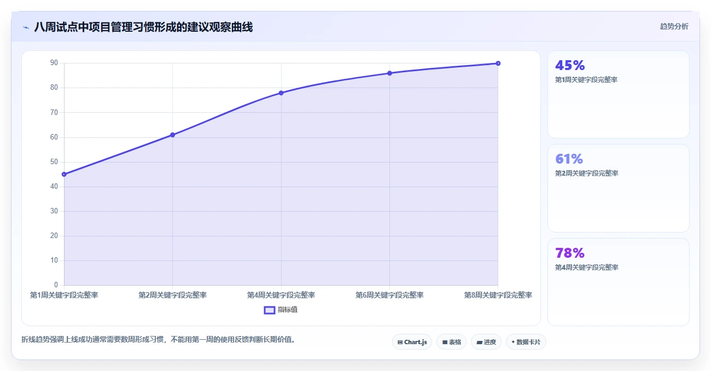Image resolution: width=711 pixels, height=371 pixels.
Task: Click the 表格 tag
Action: click(x=451, y=342)
